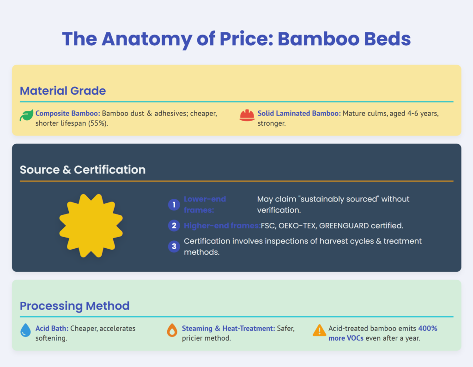Select the Source & Certification heading
The height and width of the screenshot is (367, 473).
tap(83, 170)
